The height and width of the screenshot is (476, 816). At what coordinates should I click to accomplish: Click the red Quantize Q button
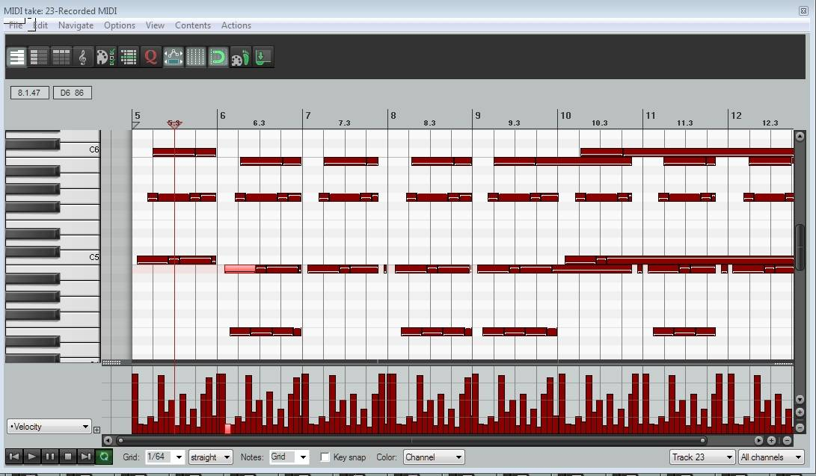pyautogui.click(x=151, y=57)
